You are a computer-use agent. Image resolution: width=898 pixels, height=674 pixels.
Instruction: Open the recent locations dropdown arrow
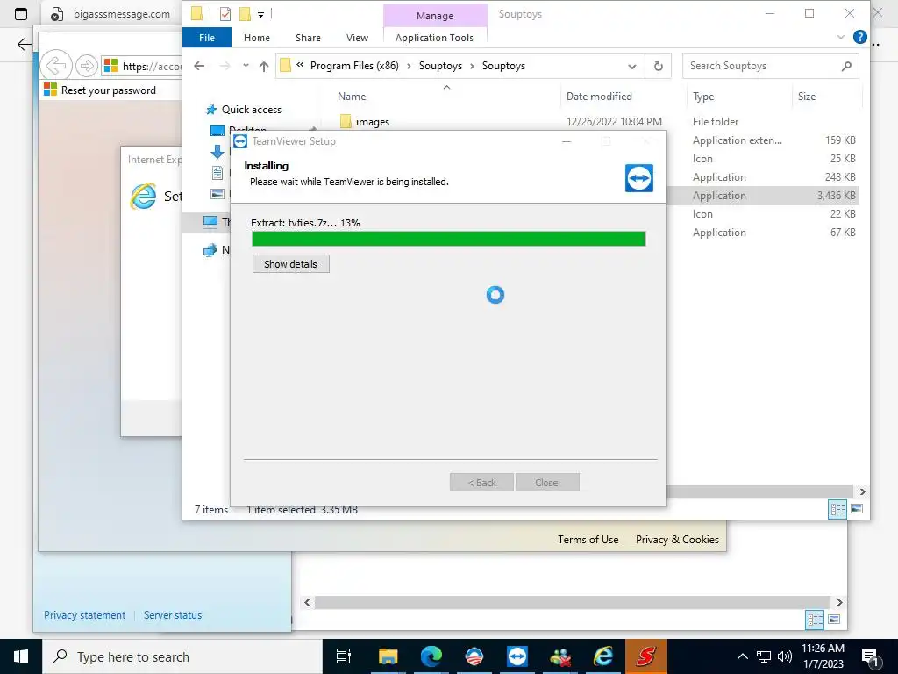[246, 65]
